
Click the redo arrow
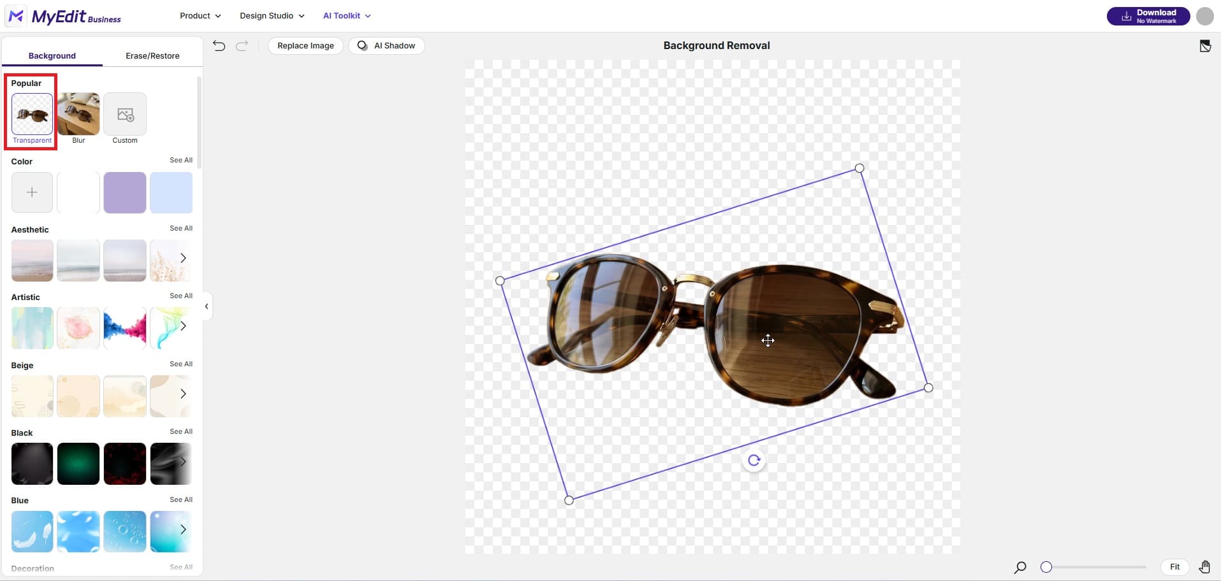pyautogui.click(x=241, y=45)
